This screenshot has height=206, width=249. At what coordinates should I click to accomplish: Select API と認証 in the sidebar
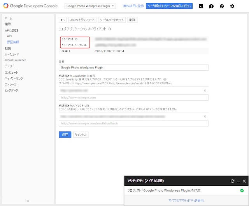(x=11, y=30)
